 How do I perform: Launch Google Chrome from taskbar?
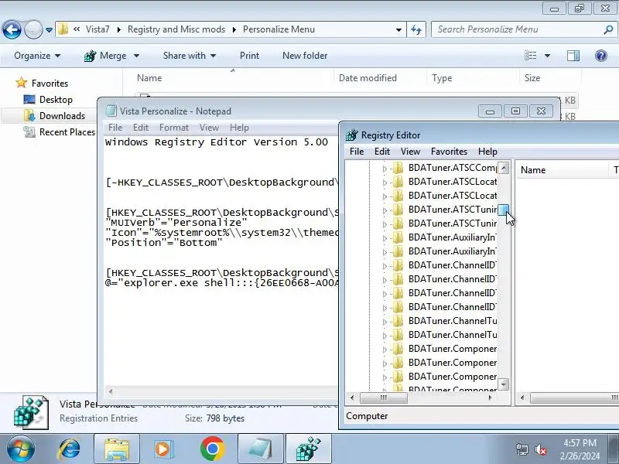(212, 449)
